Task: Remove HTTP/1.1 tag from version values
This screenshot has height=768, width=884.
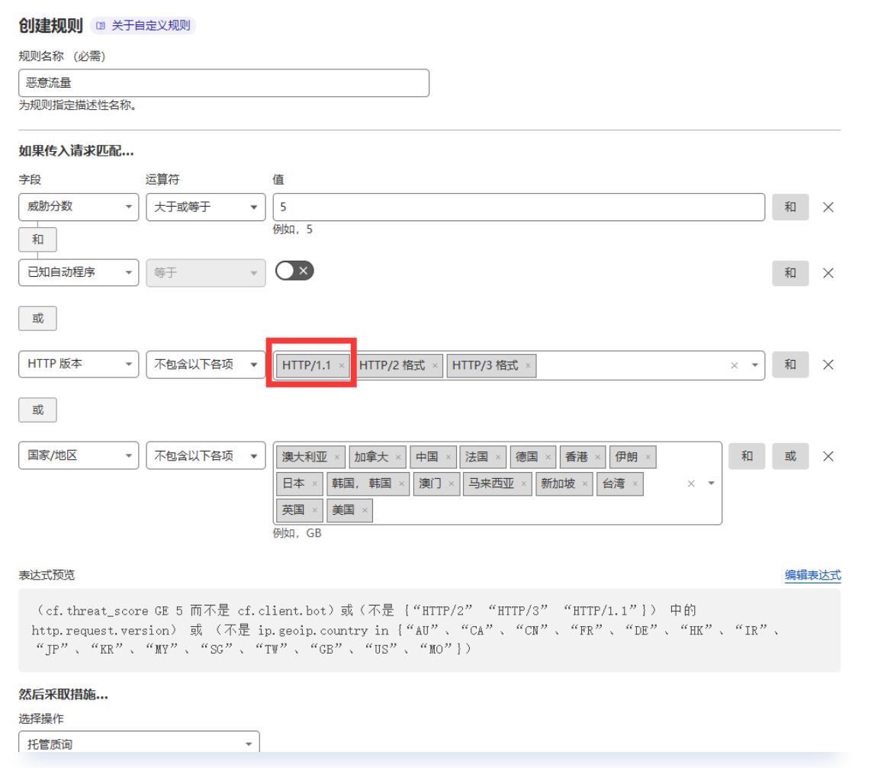Action: pos(342,365)
